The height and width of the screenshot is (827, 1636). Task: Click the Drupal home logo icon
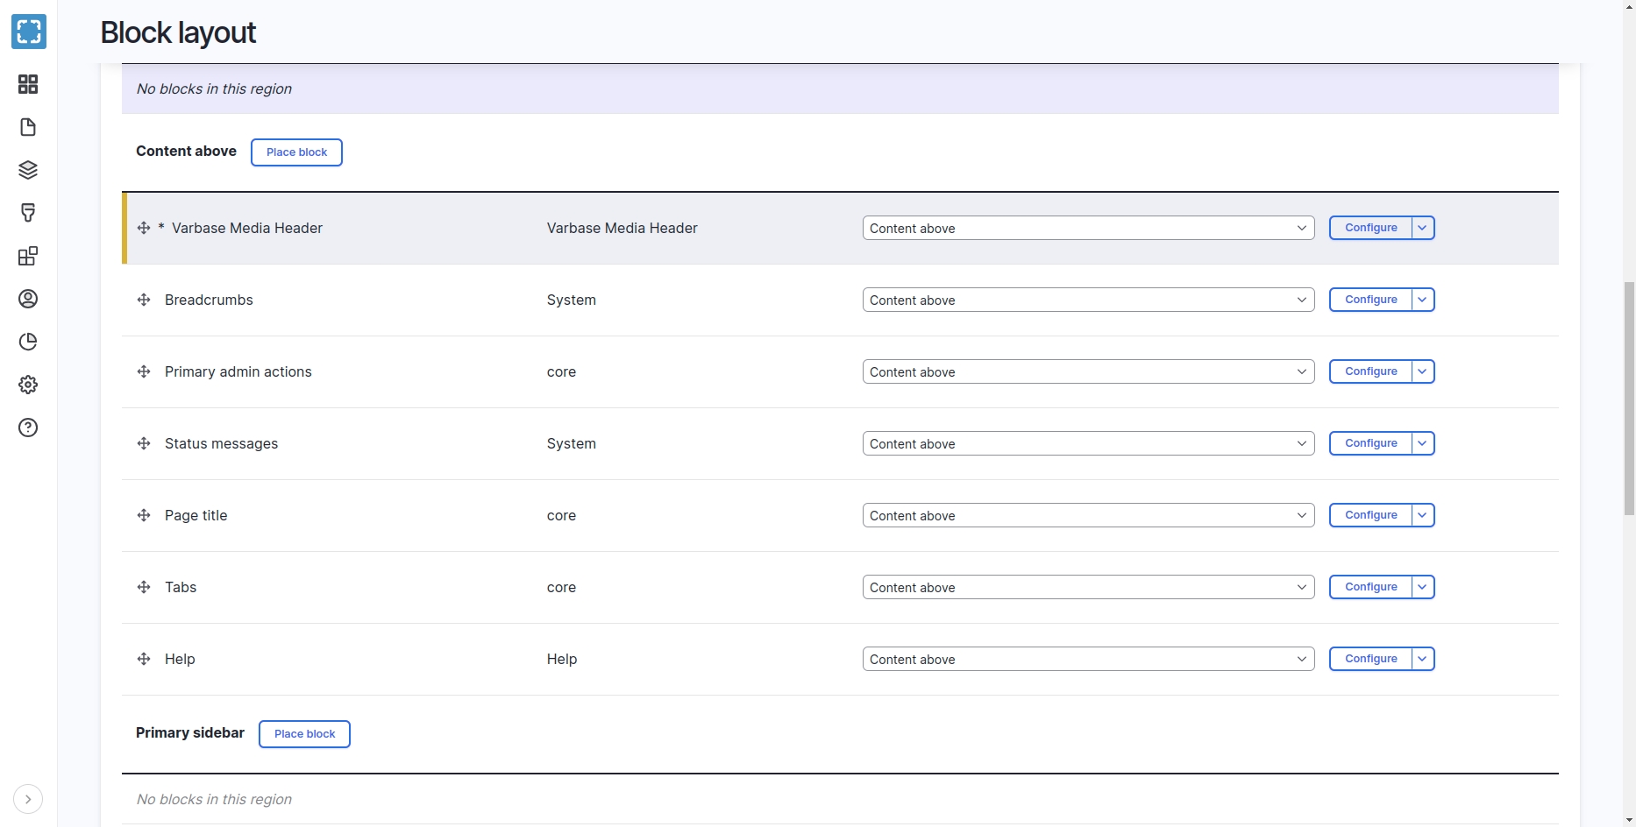click(29, 32)
